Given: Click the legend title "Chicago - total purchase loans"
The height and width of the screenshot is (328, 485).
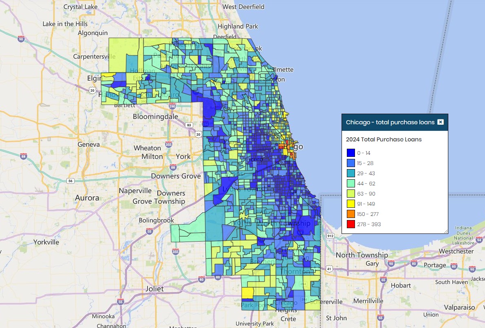Looking at the screenshot, I should [x=390, y=122].
